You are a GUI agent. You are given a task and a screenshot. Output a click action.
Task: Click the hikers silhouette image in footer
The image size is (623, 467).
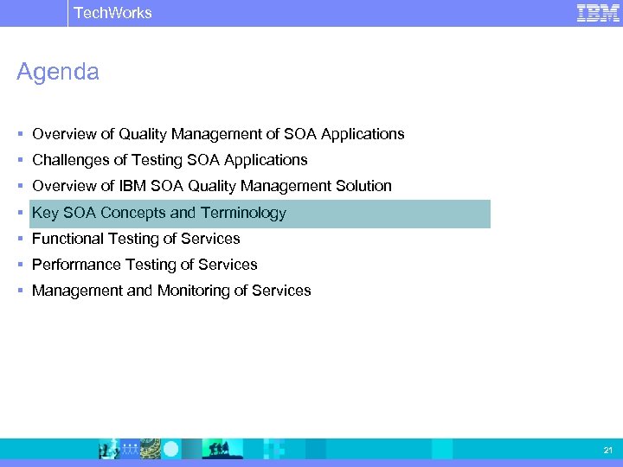click(x=222, y=449)
